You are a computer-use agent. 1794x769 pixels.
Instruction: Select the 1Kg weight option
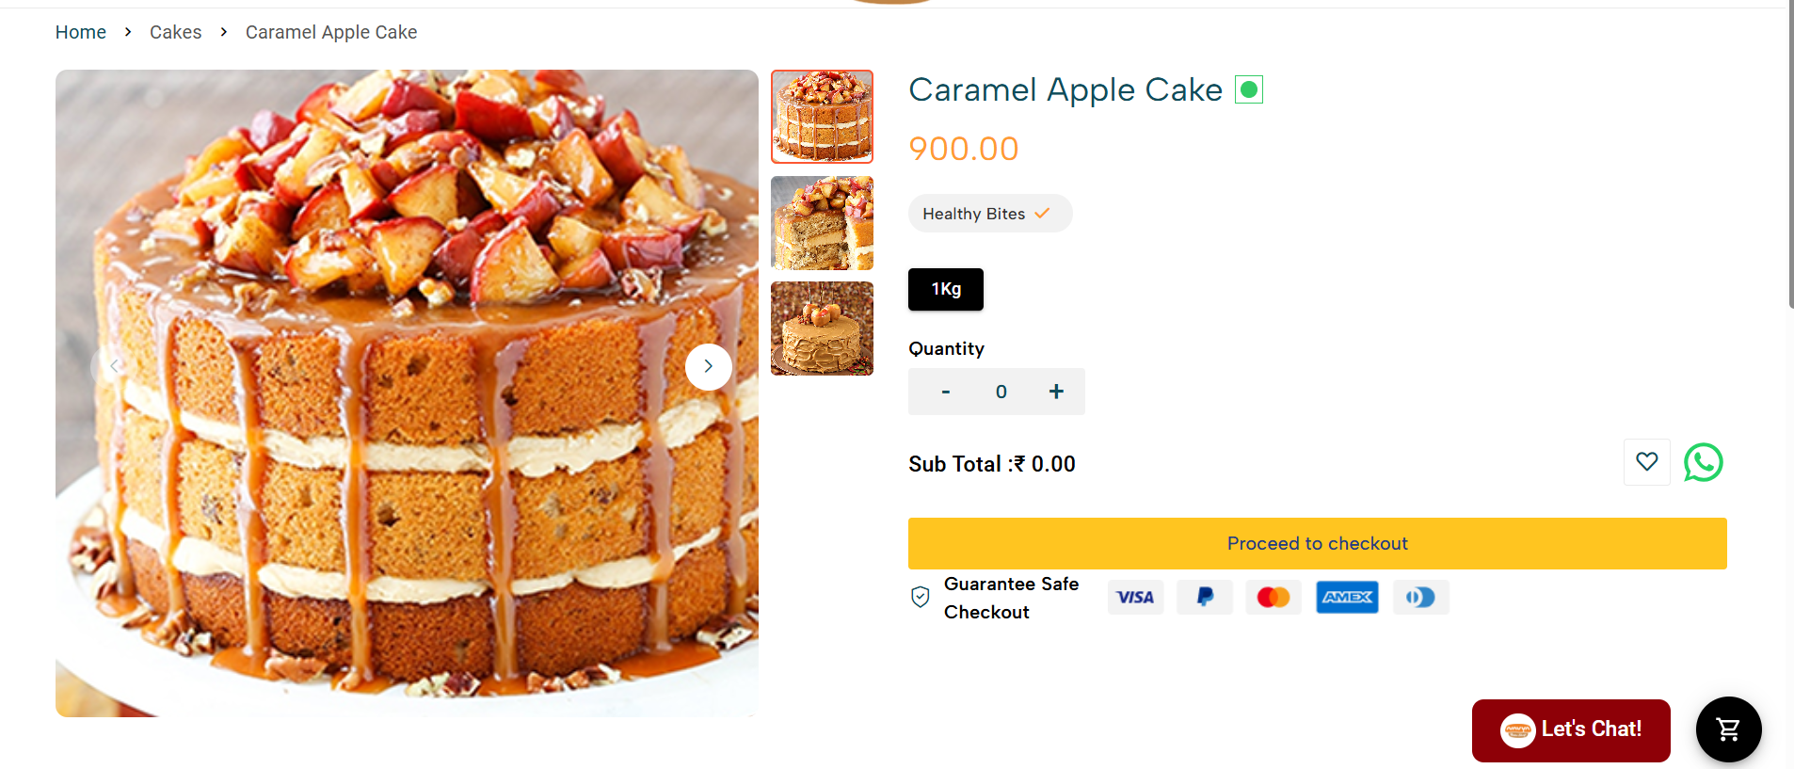[945, 289]
